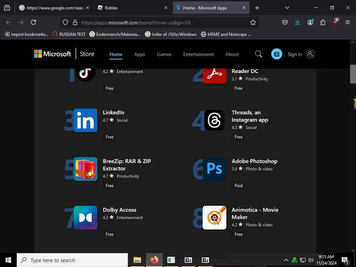Open the Games nav tab
Screen dimensions: 356x267
pyautogui.click(x=164, y=54)
